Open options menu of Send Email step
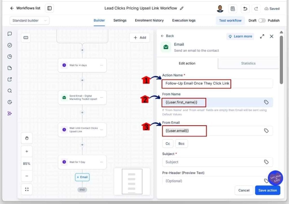The width and height of the screenshot is (289, 204). coord(102,97)
